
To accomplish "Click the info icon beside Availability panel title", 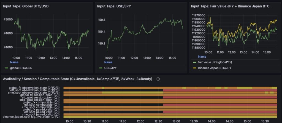I will (158, 79).
